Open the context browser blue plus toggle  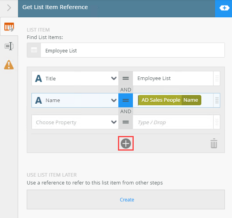click(224, 8)
